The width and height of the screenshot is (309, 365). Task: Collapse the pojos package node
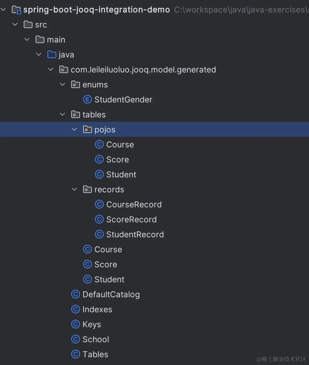[74, 130]
